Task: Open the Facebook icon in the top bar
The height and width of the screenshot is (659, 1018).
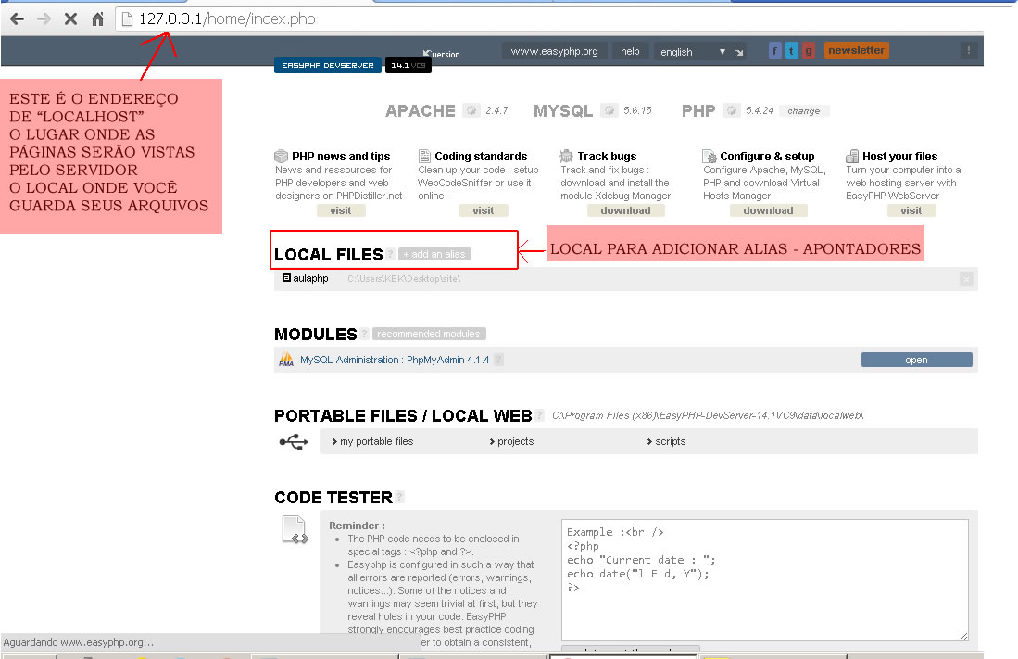Action: point(774,51)
